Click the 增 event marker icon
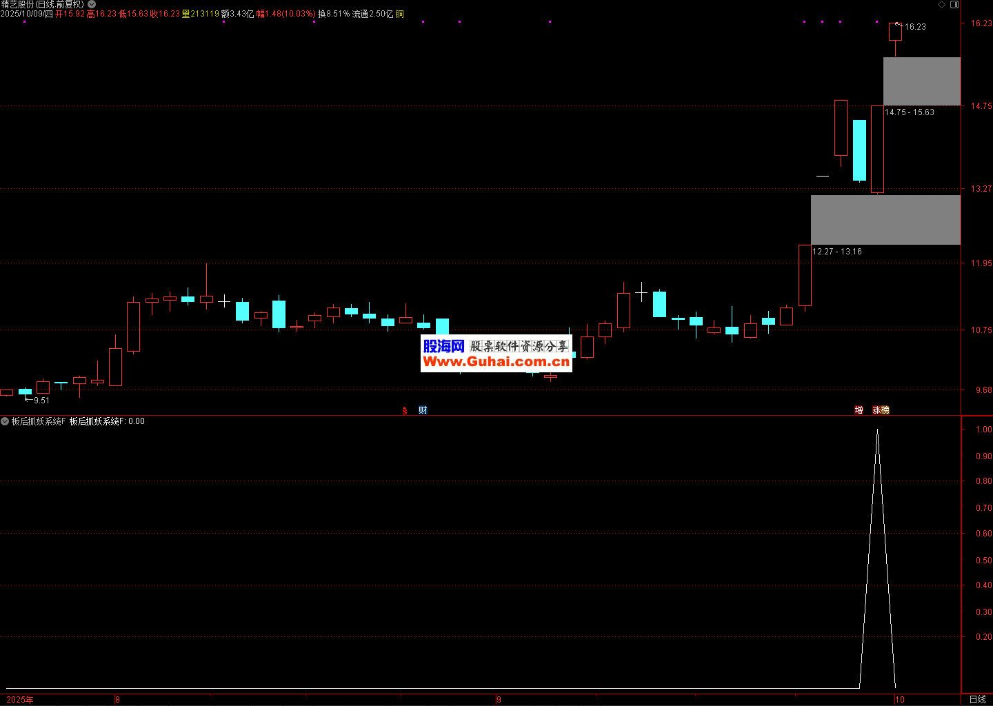Screen dimensions: 993x706 pos(859,410)
